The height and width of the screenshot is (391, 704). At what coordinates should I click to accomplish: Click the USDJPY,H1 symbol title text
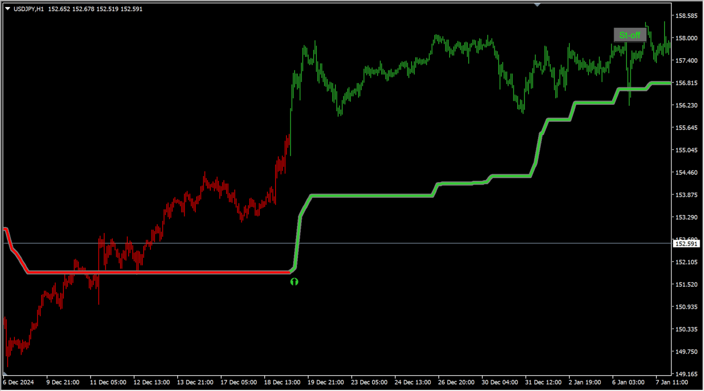click(x=29, y=9)
